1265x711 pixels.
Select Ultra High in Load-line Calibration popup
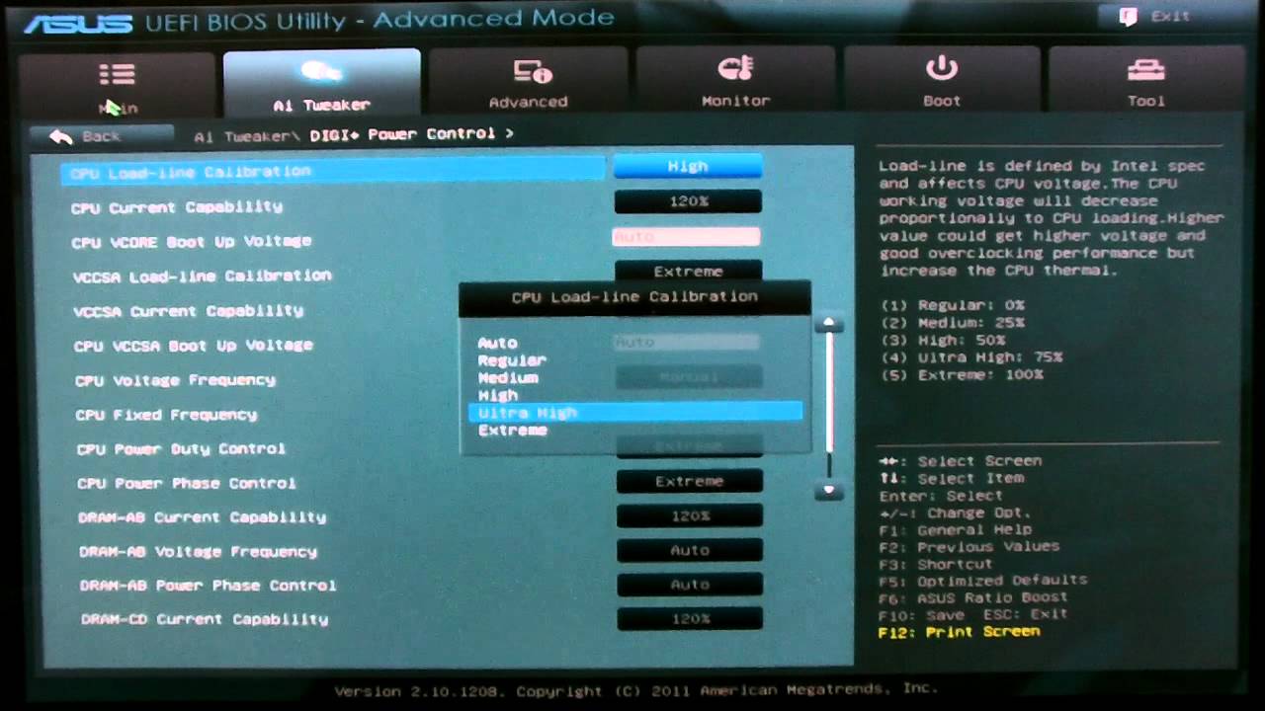(x=635, y=412)
